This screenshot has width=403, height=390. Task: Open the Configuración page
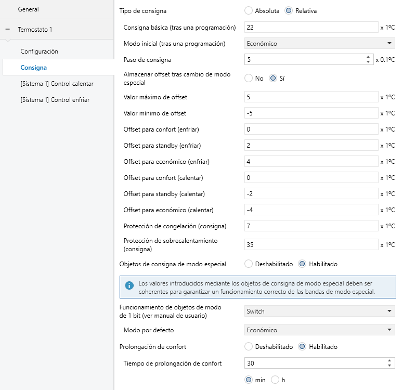58,51
